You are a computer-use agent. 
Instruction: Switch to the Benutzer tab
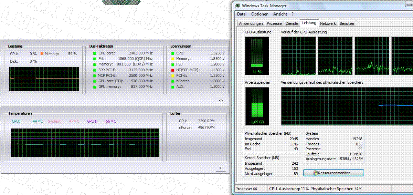(347, 23)
